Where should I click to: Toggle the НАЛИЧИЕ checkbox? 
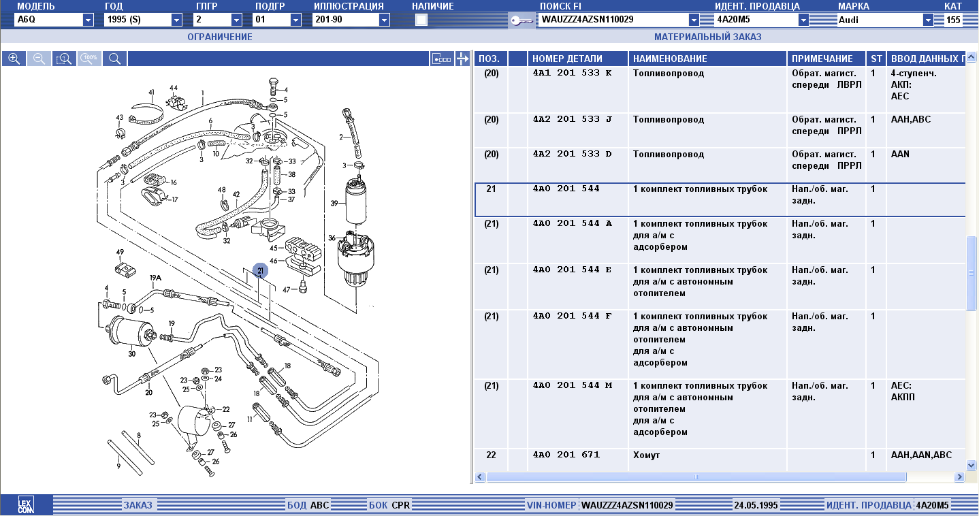[421, 20]
